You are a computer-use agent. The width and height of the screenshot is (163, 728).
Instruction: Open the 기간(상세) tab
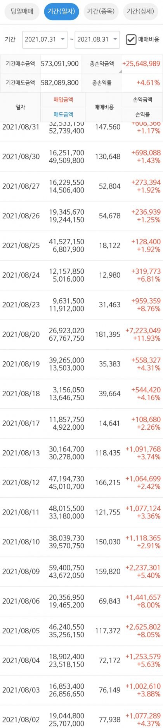click(140, 12)
